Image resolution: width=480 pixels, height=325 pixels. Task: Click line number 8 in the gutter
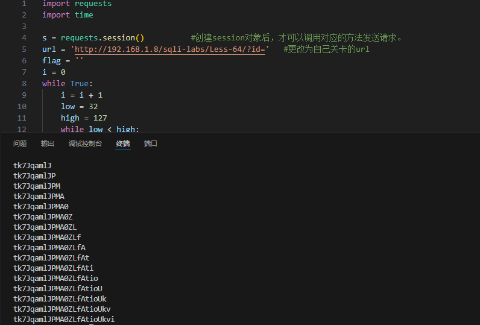coord(24,84)
